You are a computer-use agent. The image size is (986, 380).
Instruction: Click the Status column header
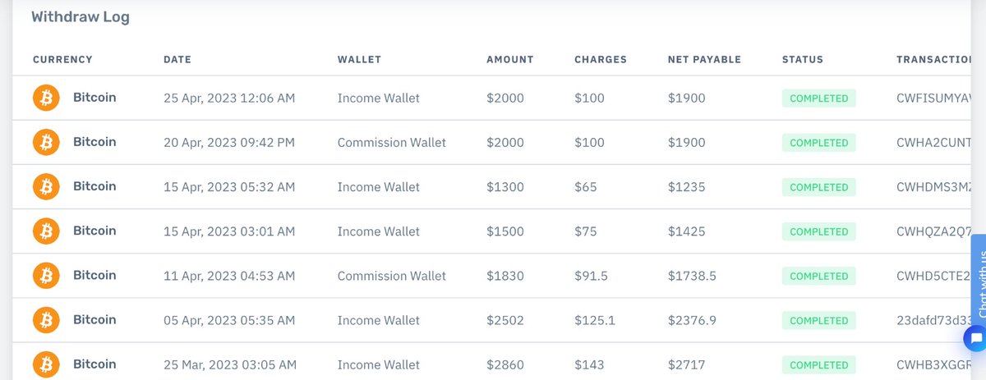pos(803,59)
